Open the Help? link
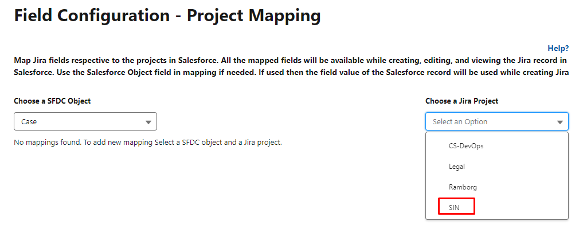583x233 pixels. (x=558, y=48)
